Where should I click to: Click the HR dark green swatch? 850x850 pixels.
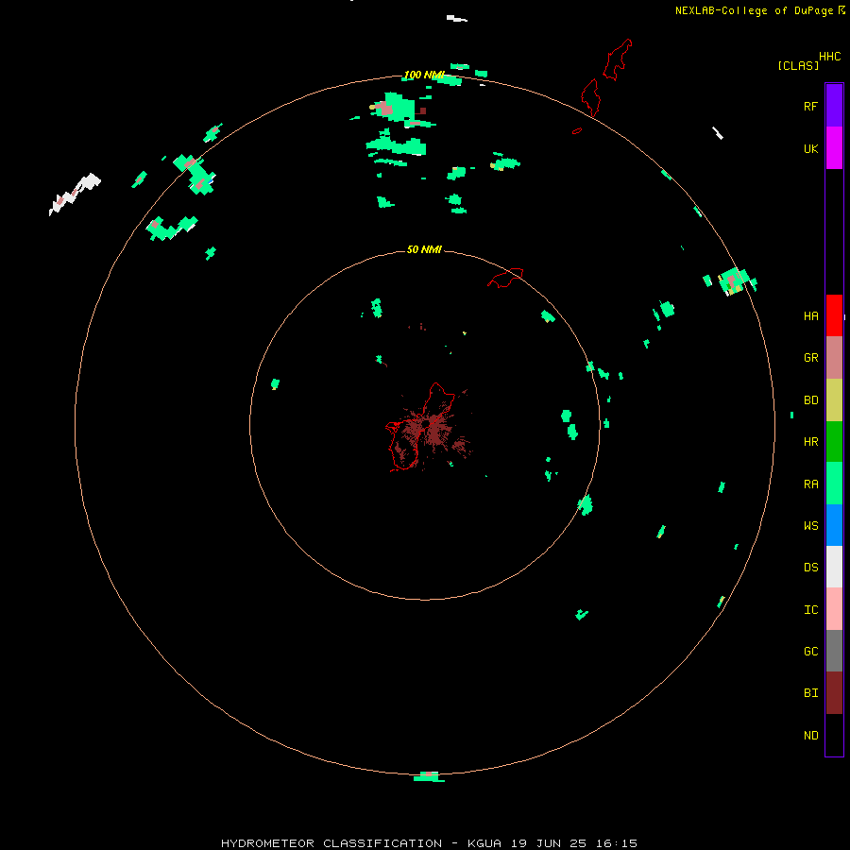point(834,442)
